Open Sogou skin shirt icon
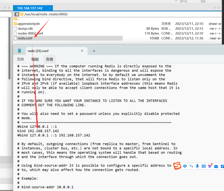This screenshot has width=224, height=191. (210, 166)
